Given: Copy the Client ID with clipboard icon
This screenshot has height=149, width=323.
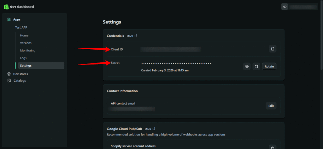Looking at the screenshot, I should click(x=273, y=49).
